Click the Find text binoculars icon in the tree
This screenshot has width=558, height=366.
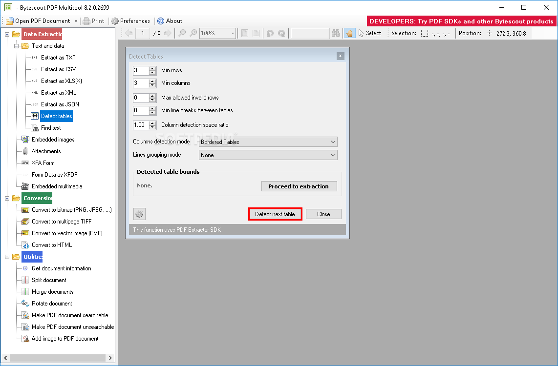tap(35, 128)
